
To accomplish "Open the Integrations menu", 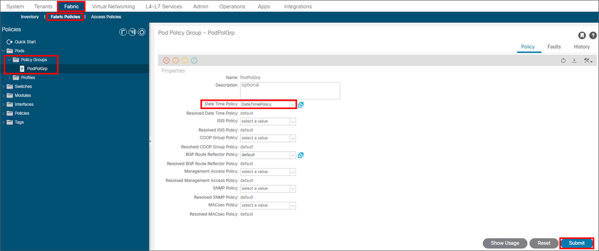I will click(298, 7).
